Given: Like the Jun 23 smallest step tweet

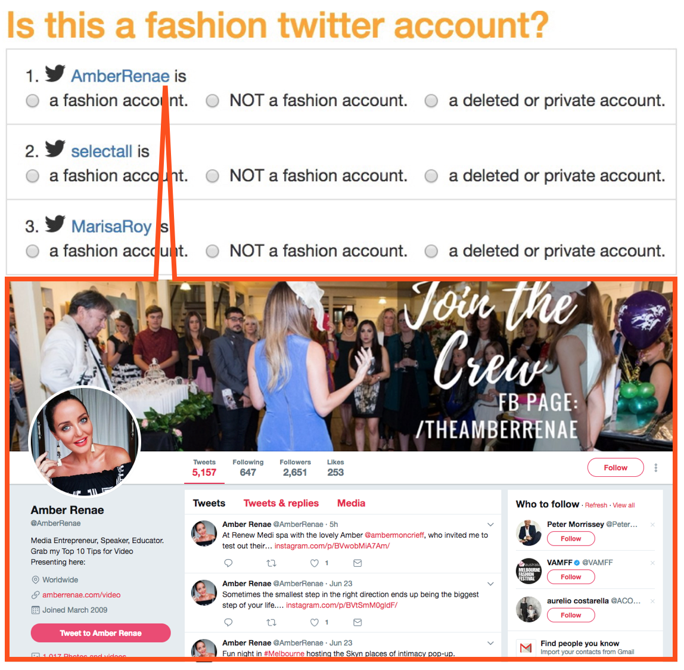Looking at the screenshot, I should coord(315,622).
